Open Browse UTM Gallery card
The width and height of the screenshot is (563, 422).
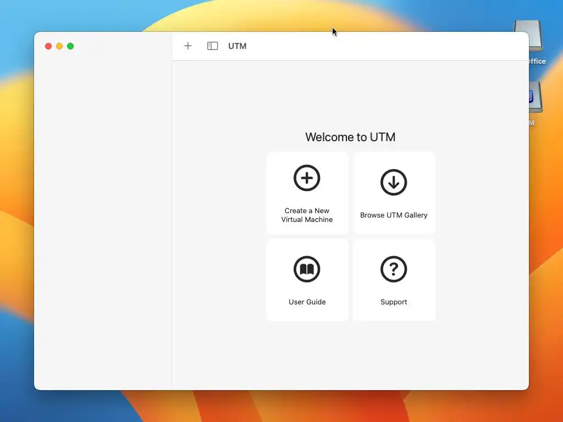(394, 193)
